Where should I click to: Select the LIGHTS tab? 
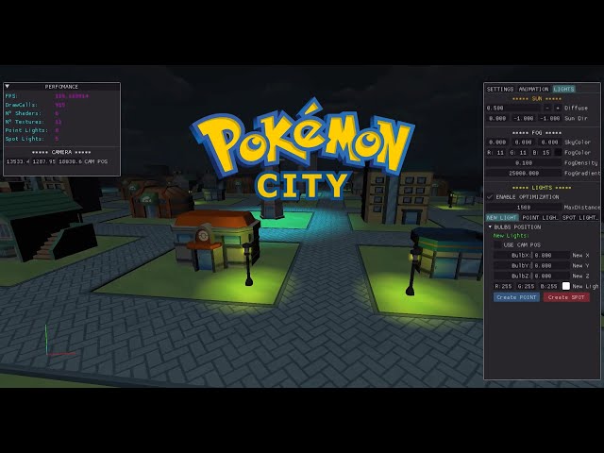point(564,89)
